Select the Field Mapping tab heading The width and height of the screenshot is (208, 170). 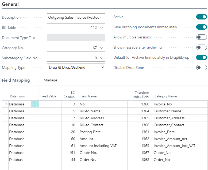click(16, 80)
